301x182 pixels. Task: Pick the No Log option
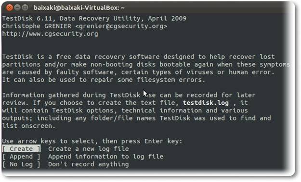pyautogui.click(x=21, y=164)
